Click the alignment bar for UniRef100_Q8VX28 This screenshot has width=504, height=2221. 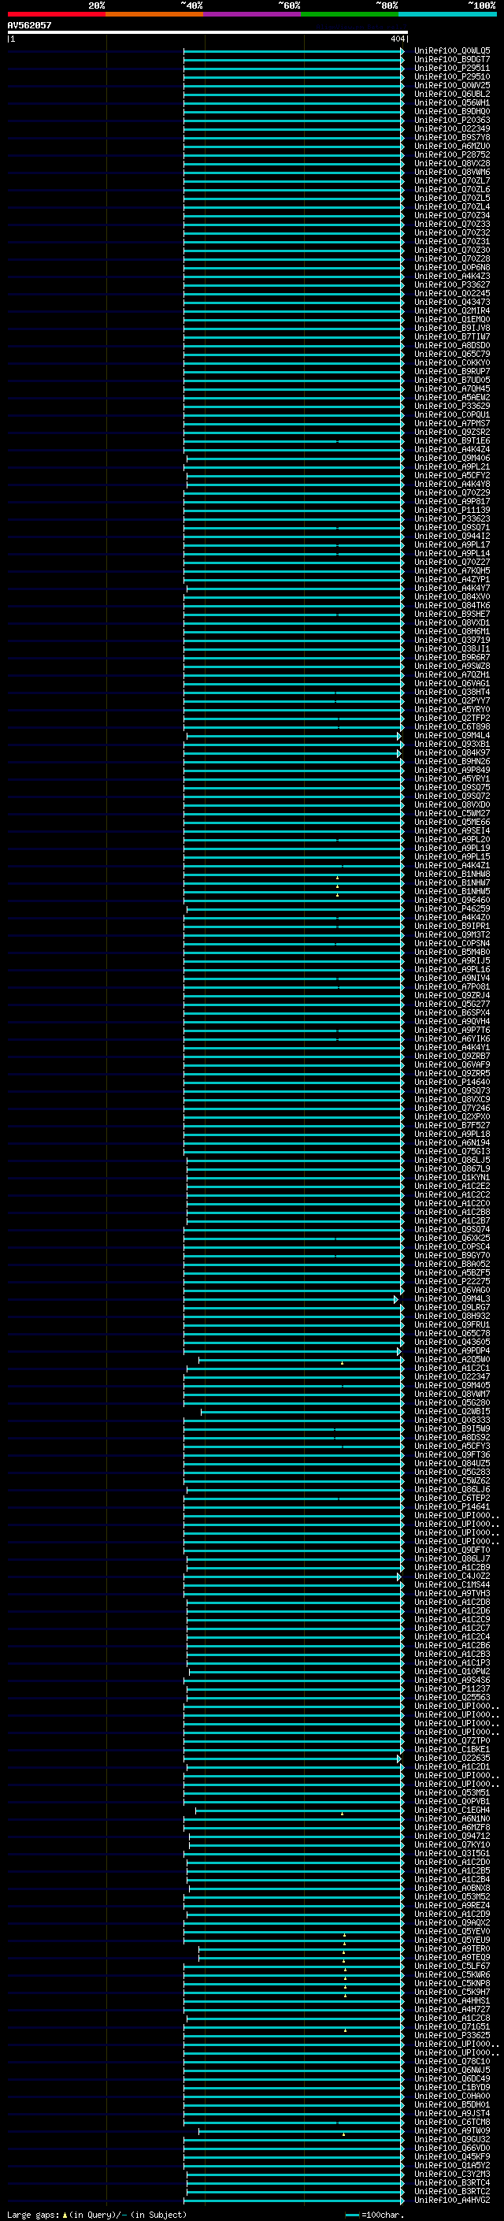click(294, 164)
